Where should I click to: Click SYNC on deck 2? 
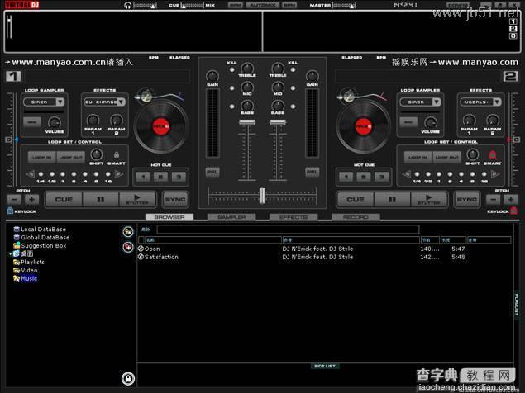[x=467, y=199]
